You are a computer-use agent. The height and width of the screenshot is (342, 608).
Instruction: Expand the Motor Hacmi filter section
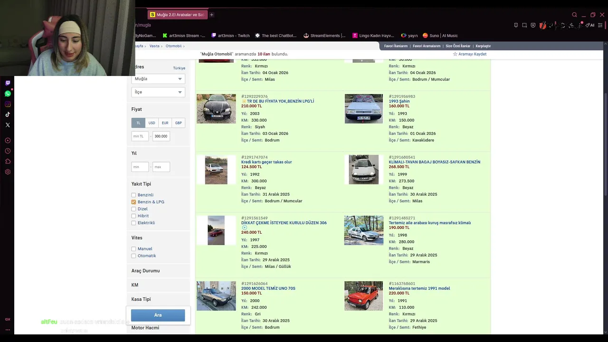pos(145,328)
